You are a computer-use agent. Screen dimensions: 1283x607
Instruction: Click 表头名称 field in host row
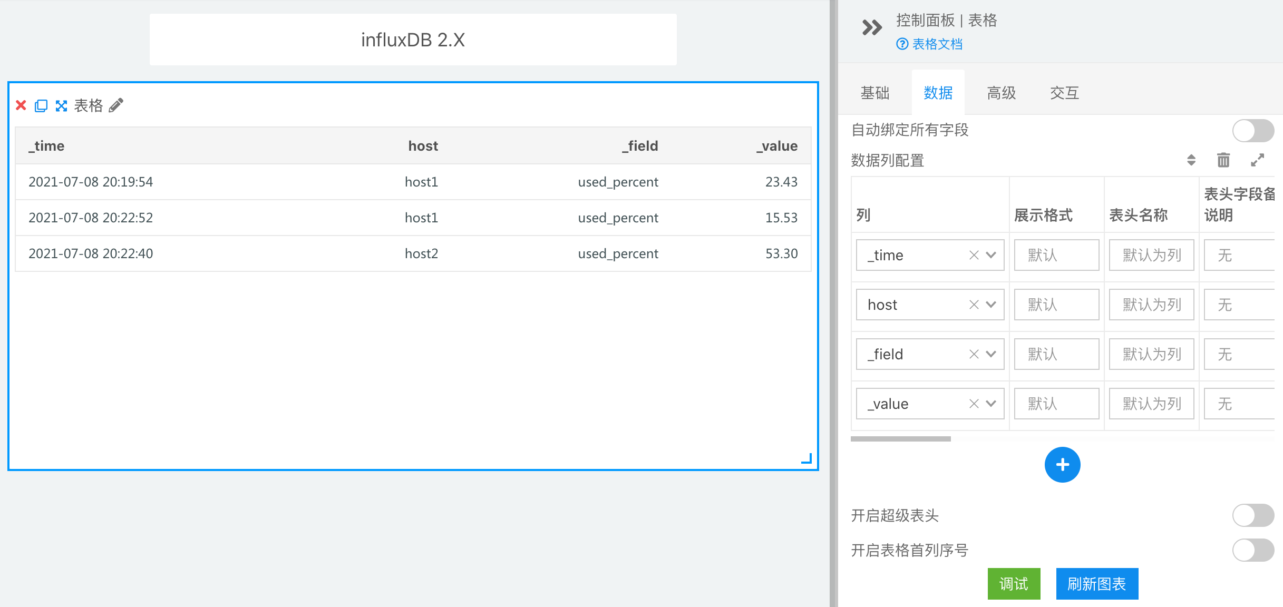[x=1151, y=305]
